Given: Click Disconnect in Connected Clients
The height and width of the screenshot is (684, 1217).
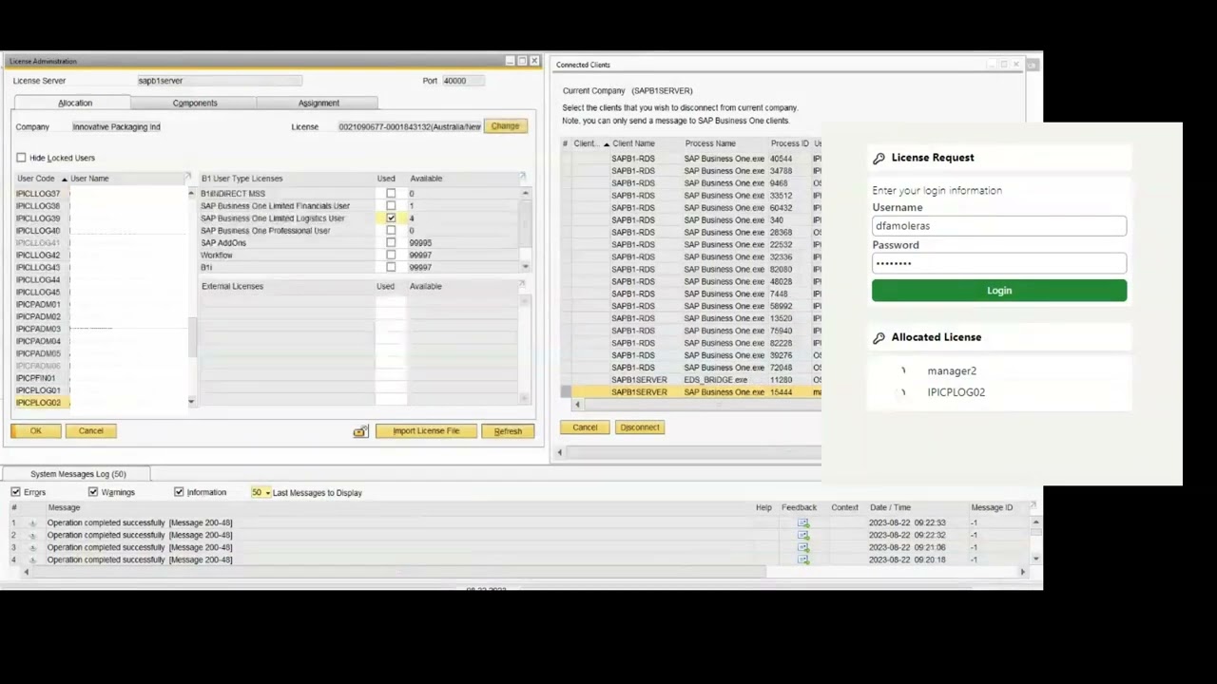Looking at the screenshot, I should click(640, 427).
